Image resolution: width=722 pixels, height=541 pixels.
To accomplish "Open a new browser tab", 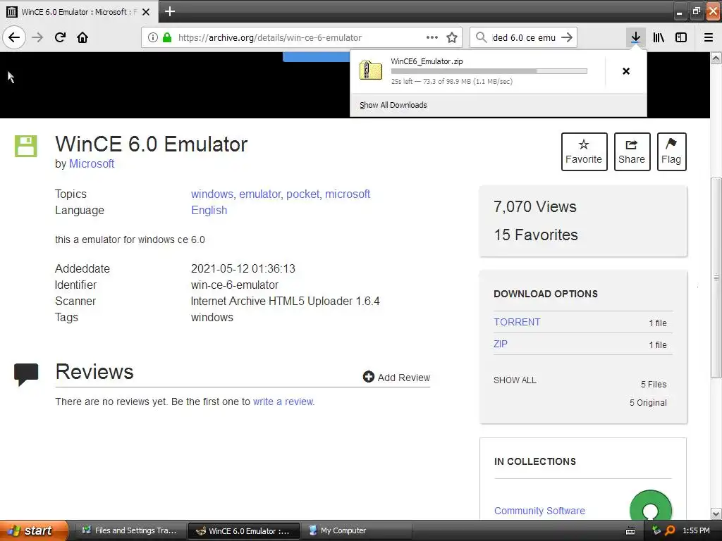I will (169, 11).
